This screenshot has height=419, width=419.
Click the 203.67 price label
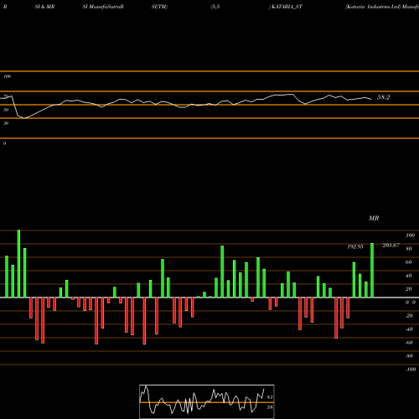[x=391, y=246]
